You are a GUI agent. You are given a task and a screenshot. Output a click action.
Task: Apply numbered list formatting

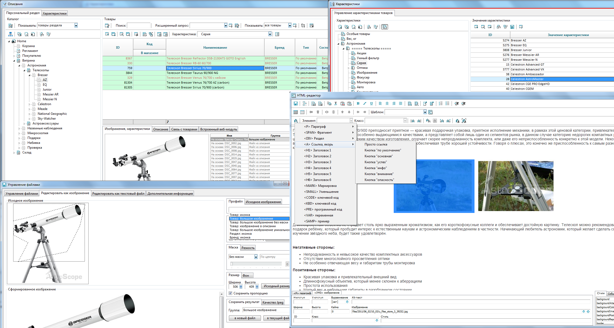[441, 104]
